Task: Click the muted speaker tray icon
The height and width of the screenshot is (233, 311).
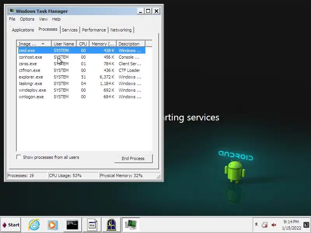Action: pos(274,225)
